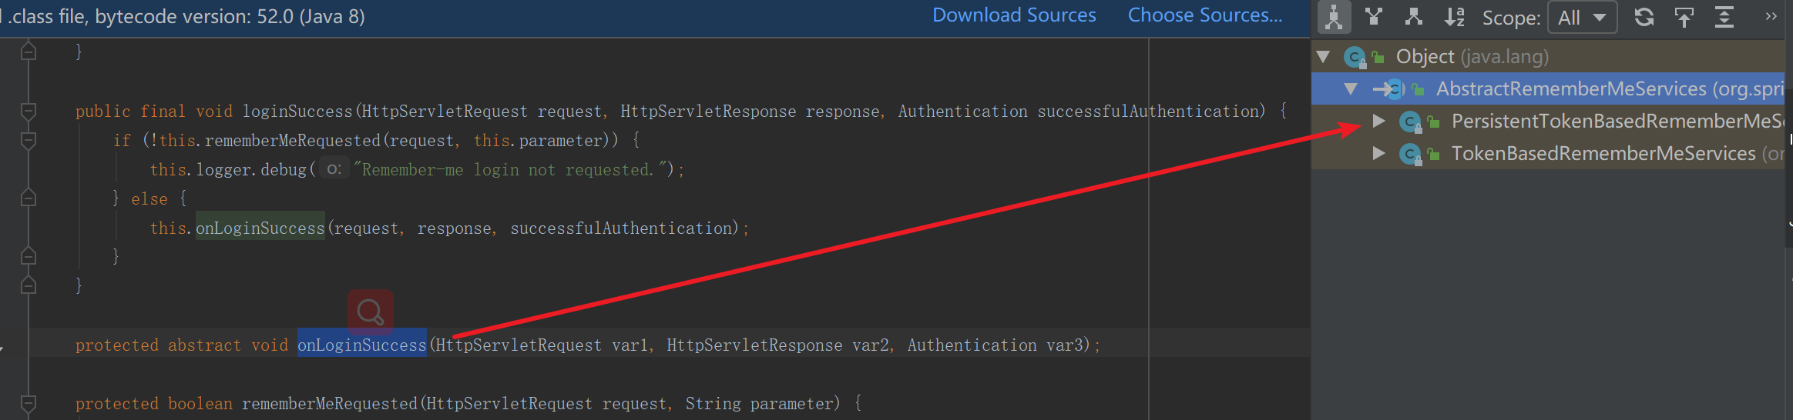Click the Scope: label in hierarchy toolbar

point(1511,18)
